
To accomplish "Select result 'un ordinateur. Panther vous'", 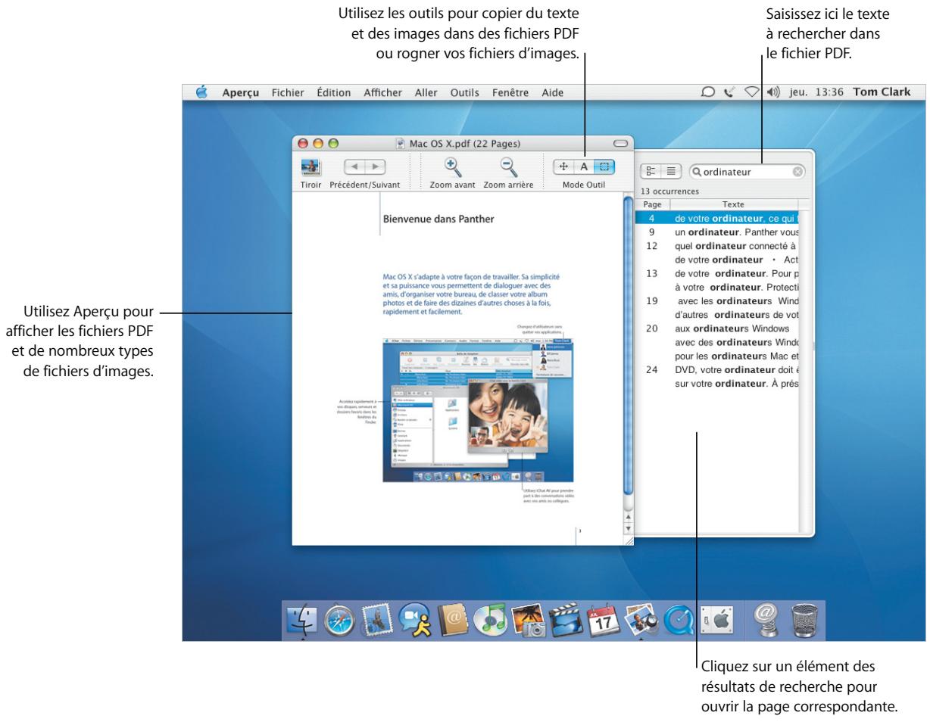I will click(736, 232).
